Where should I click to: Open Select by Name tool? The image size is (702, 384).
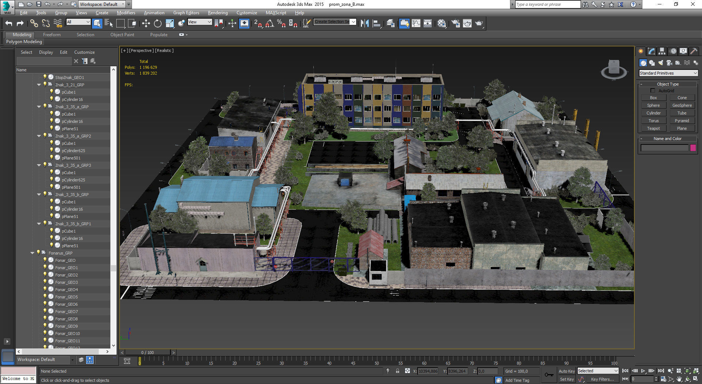pyautogui.click(x=109, y=23)
